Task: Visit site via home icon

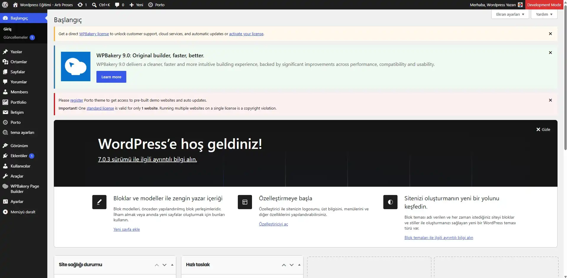Action: [15, 5]
